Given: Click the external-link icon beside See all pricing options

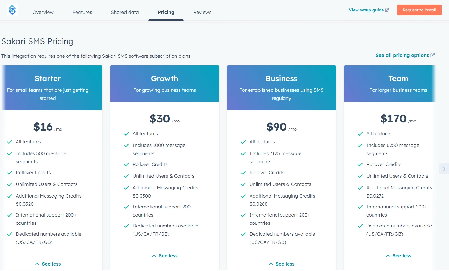Looking at the screenshot, I should 433,55.
